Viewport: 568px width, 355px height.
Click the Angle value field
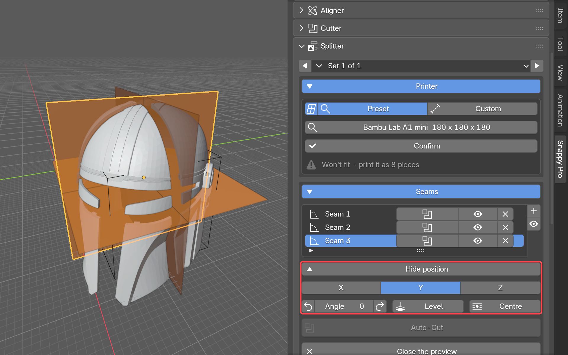point(344,306)
